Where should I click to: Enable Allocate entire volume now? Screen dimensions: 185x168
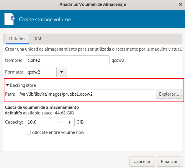[x=28, y=132]
